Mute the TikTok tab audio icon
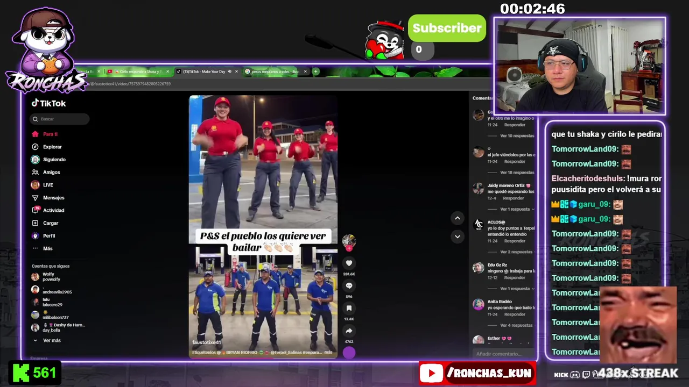689x387 pixels. pyautogui.click(x=229, y=71)
